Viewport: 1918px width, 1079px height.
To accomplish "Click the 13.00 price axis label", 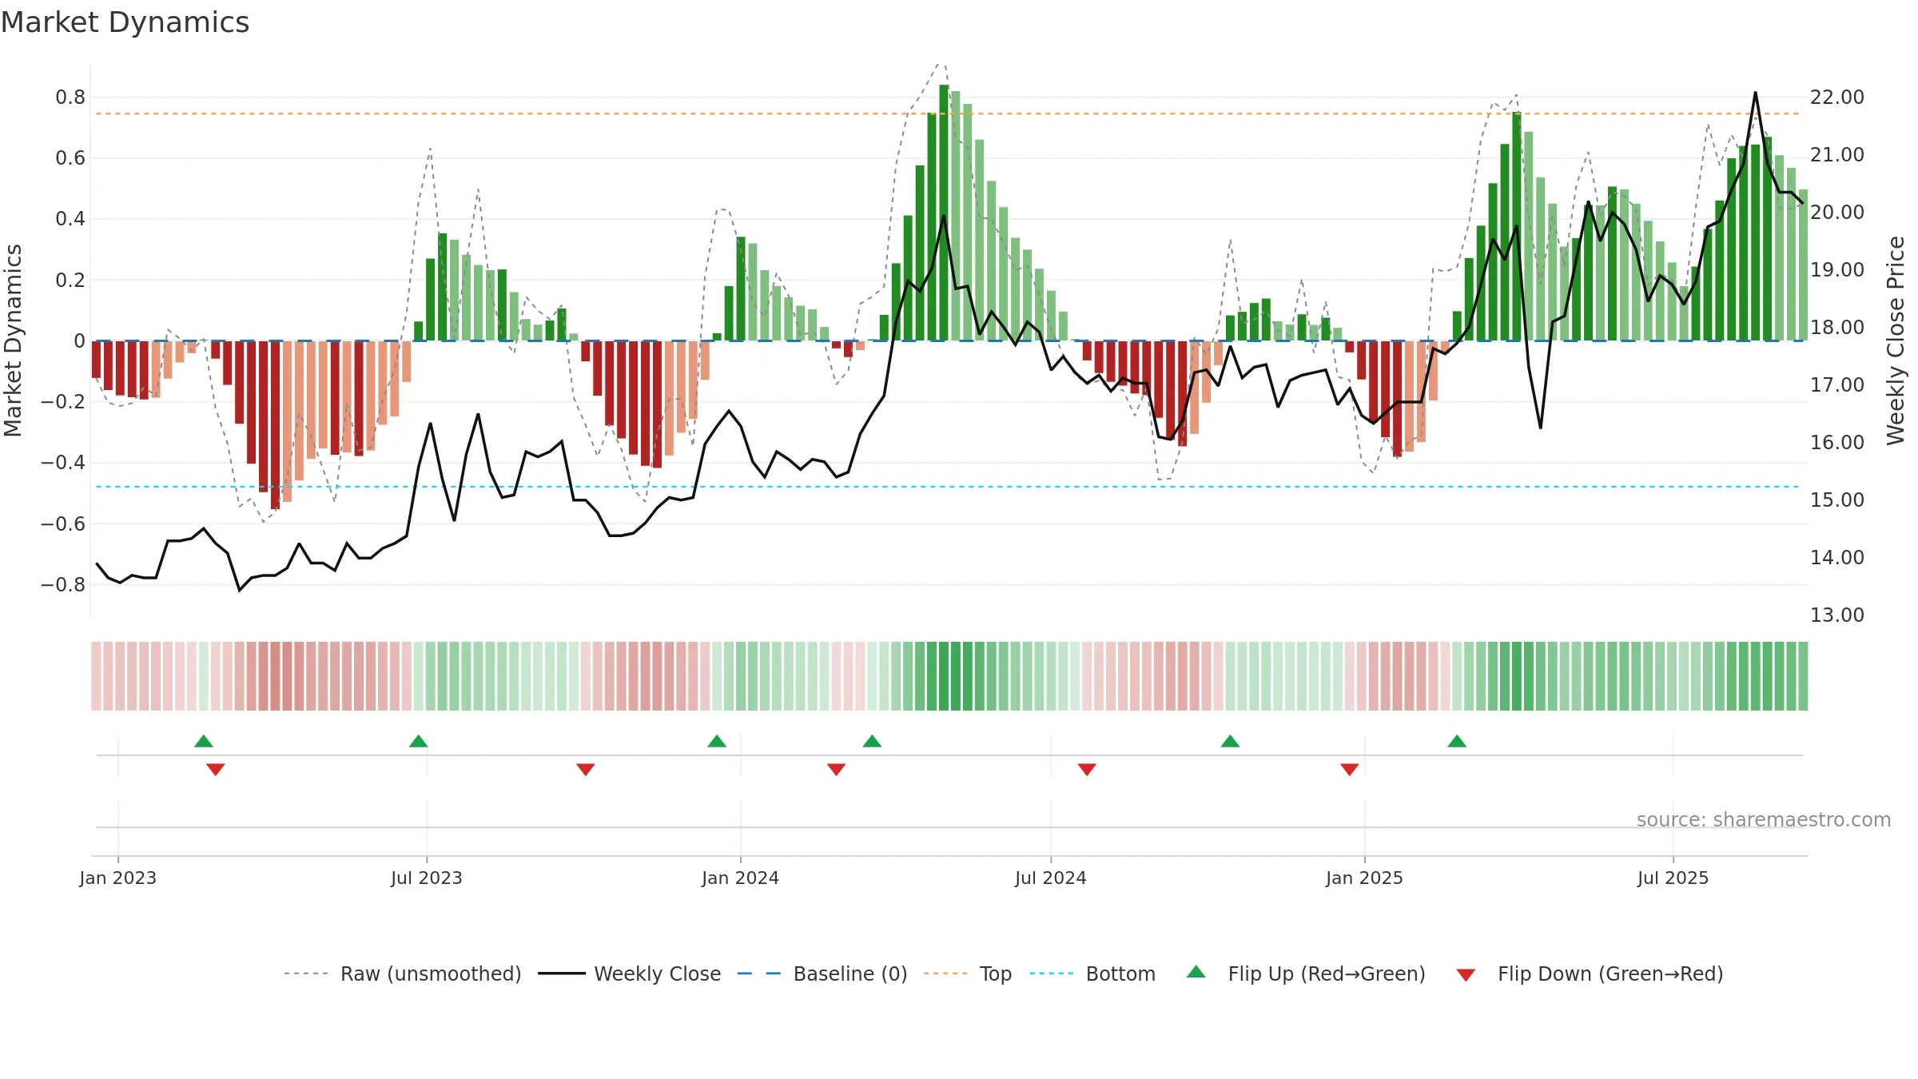I will pyautogui.click(x=1837, y=615).
